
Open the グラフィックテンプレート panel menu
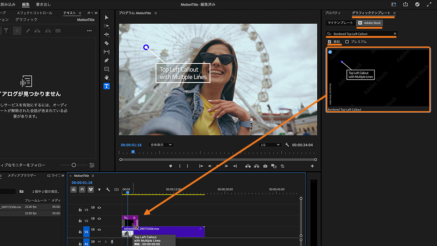[394, 13]
